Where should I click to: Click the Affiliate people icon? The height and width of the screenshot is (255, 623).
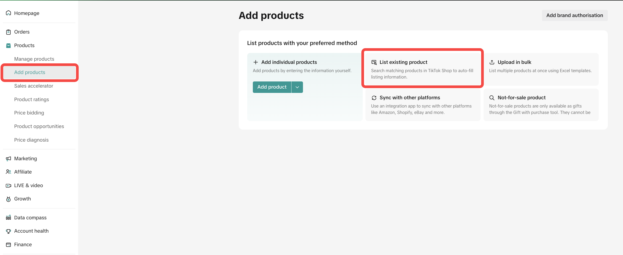click(9, 172)
